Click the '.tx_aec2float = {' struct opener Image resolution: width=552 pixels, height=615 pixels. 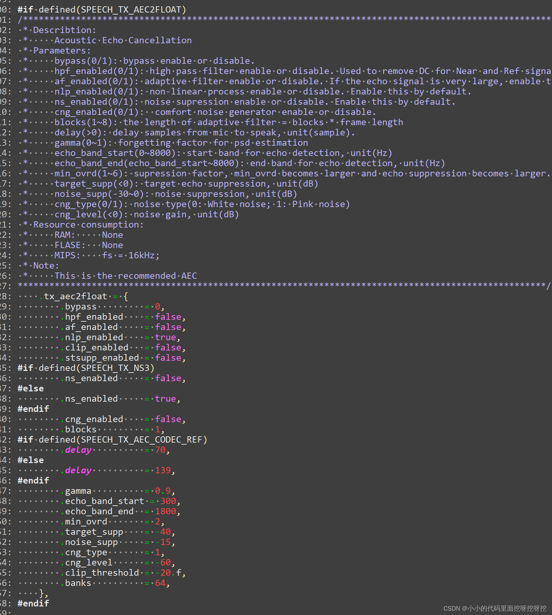[x=84, y=296]
